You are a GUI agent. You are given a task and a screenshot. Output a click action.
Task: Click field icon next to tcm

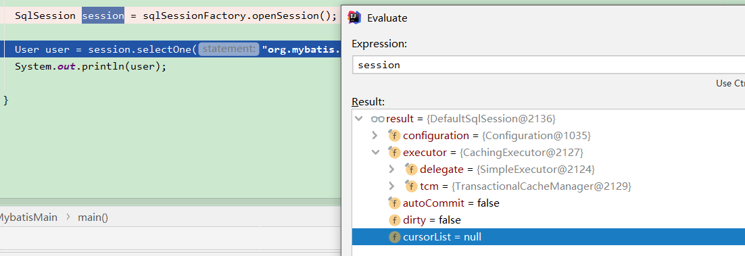pos(411,186)
